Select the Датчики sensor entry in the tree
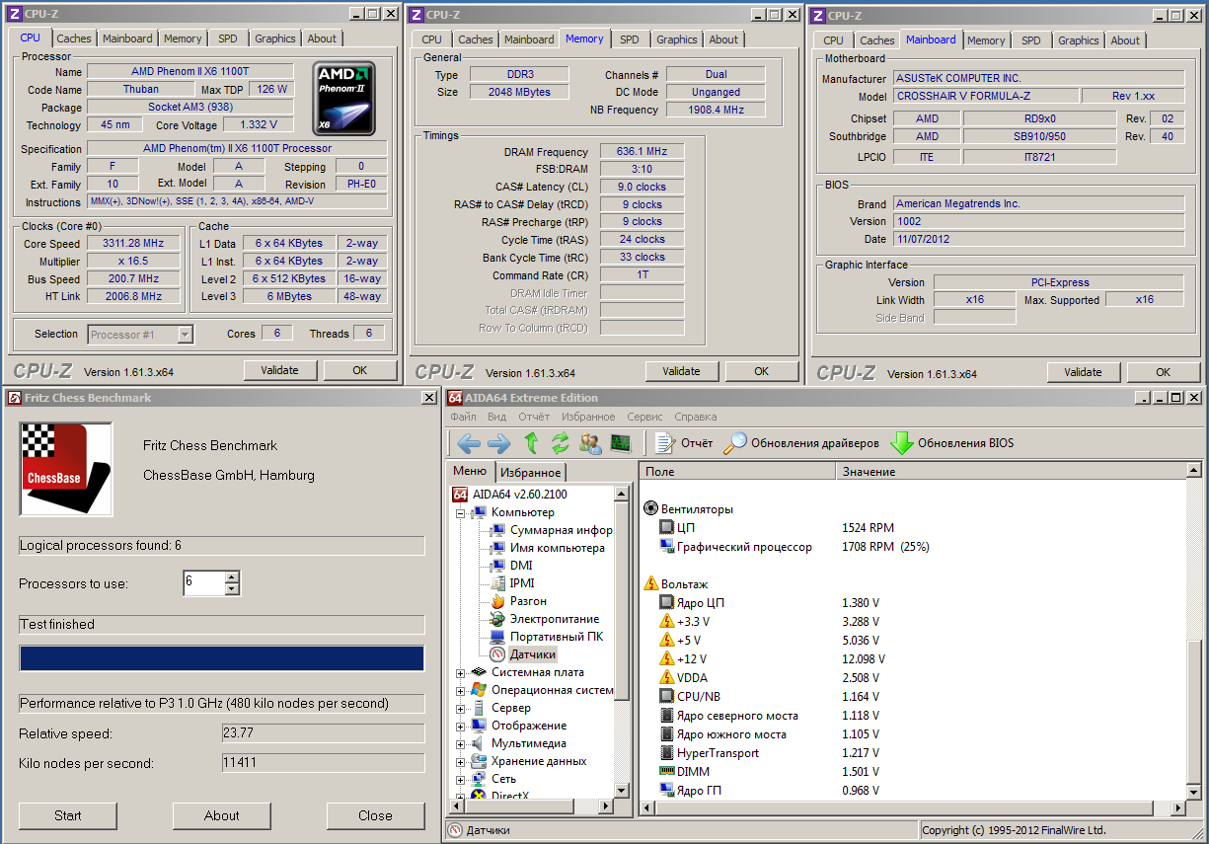The image size is (1209, 844). (523, 654)
